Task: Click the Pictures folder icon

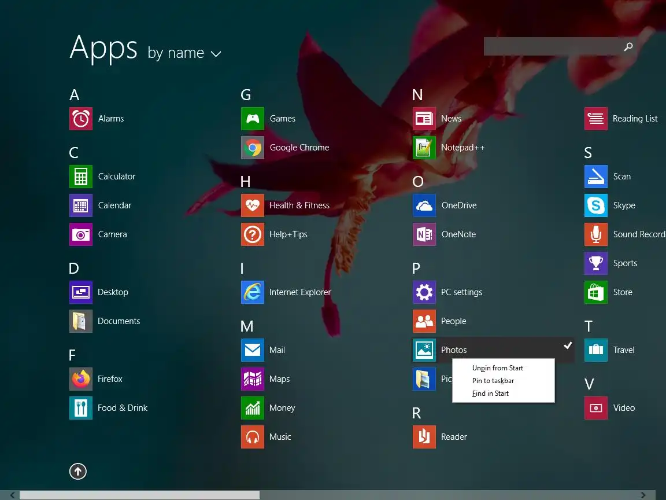Action: (424, 379)
